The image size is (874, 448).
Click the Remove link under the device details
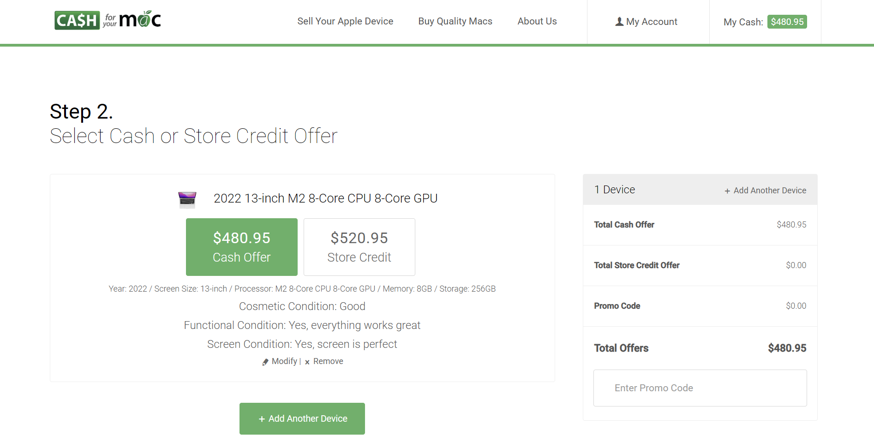coord(328,361)
